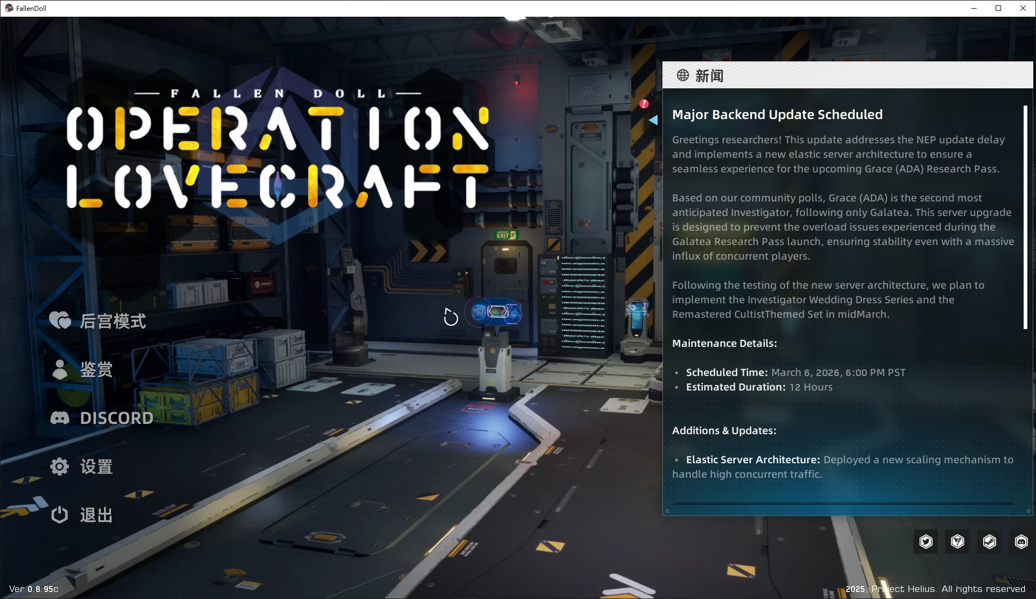Open the 设置 settings menu
Viewport: 1036px width, 599px height.
[96, 466]
